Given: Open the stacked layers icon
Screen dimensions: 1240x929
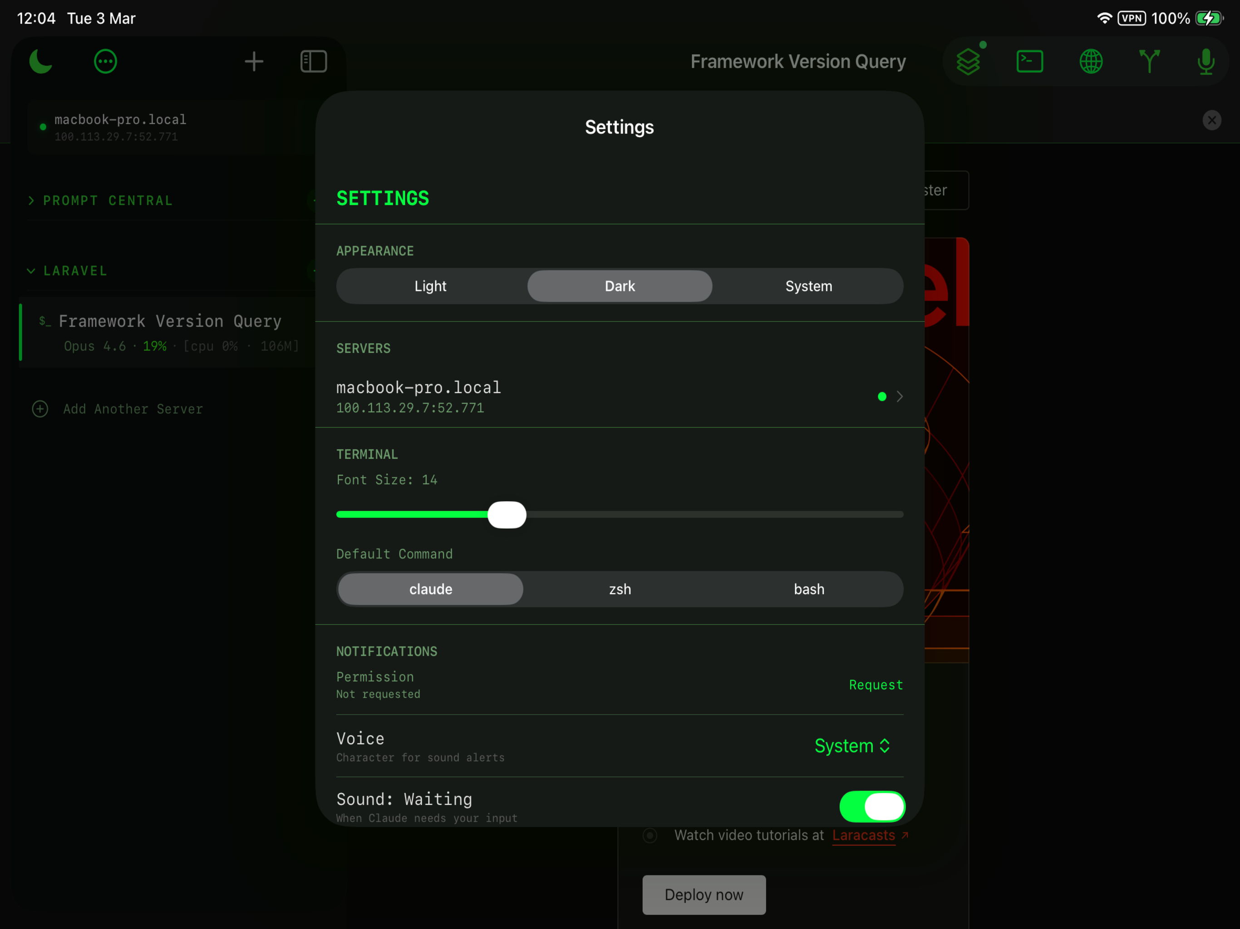Looking at the screenshot, I should point(968,61).
